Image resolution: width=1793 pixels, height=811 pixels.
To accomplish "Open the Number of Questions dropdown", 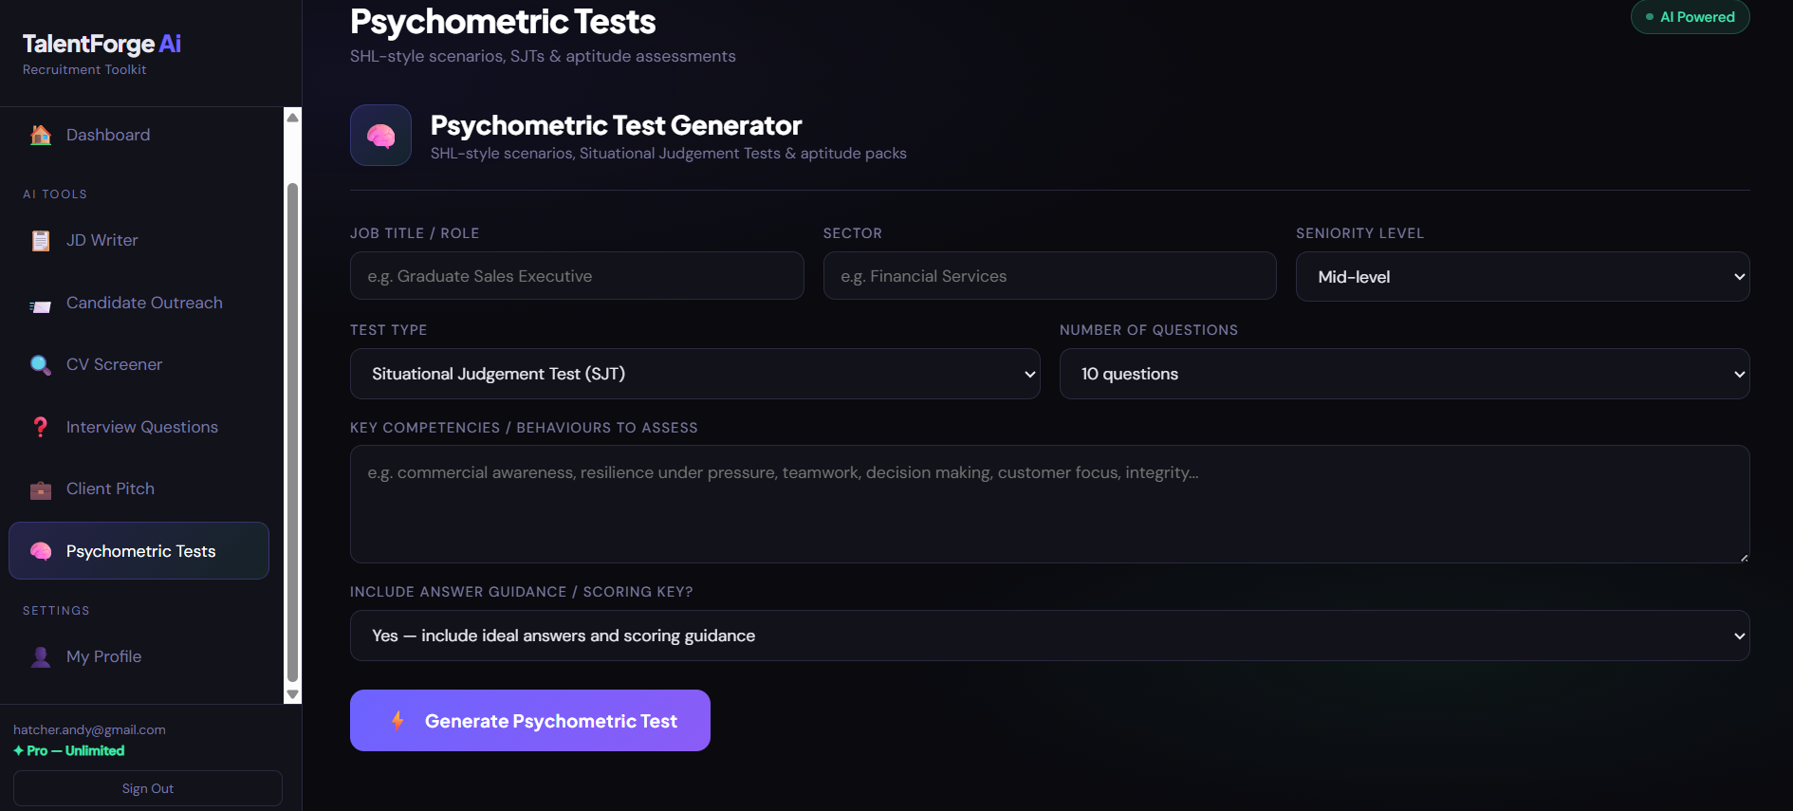I will [x=1404, y=374].
